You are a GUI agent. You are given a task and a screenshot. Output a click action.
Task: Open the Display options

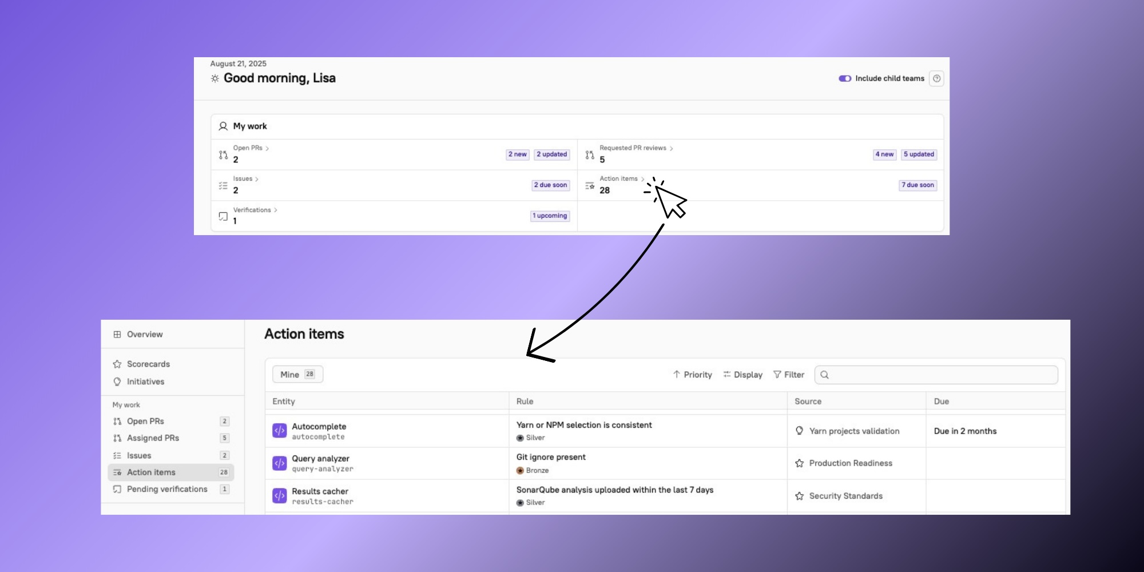pos(742,375)
